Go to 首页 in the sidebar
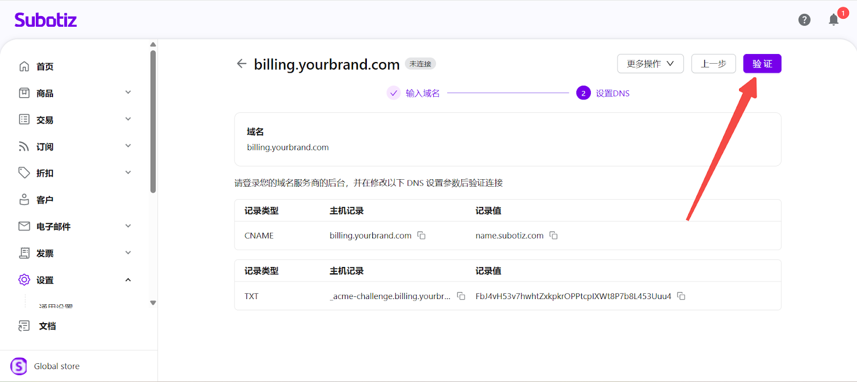 point(45,66)
